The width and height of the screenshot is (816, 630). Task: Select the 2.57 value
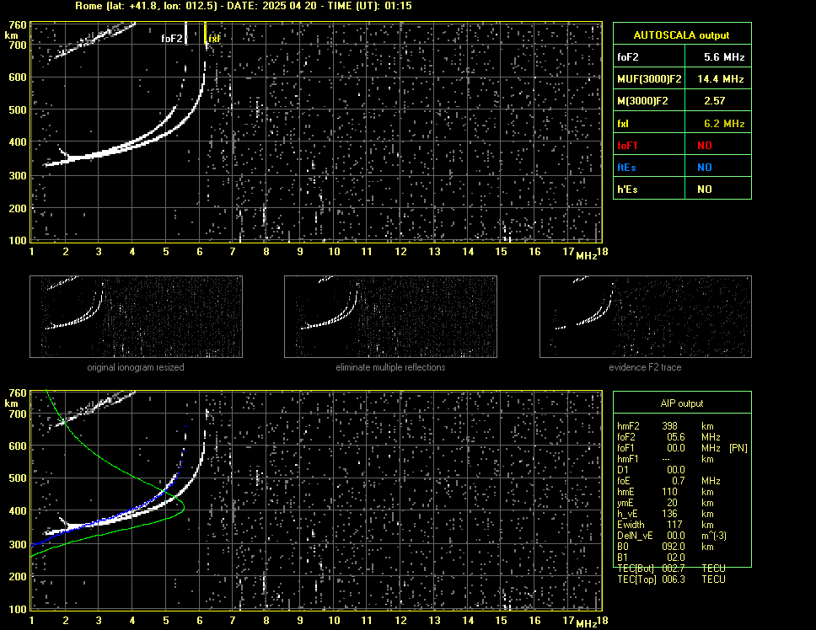coord(714,101)
